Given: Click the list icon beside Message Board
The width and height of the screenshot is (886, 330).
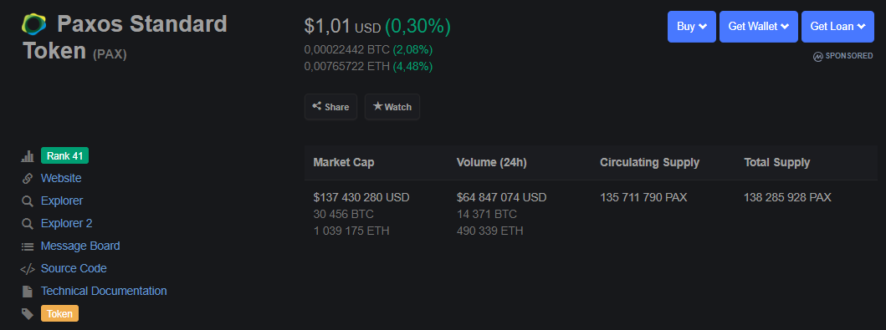Looking at the screenshot, I should click(27, 246).
